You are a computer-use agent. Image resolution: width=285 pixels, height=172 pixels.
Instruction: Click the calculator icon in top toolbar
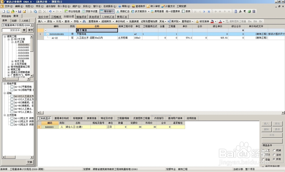click(x=236, y=11)
